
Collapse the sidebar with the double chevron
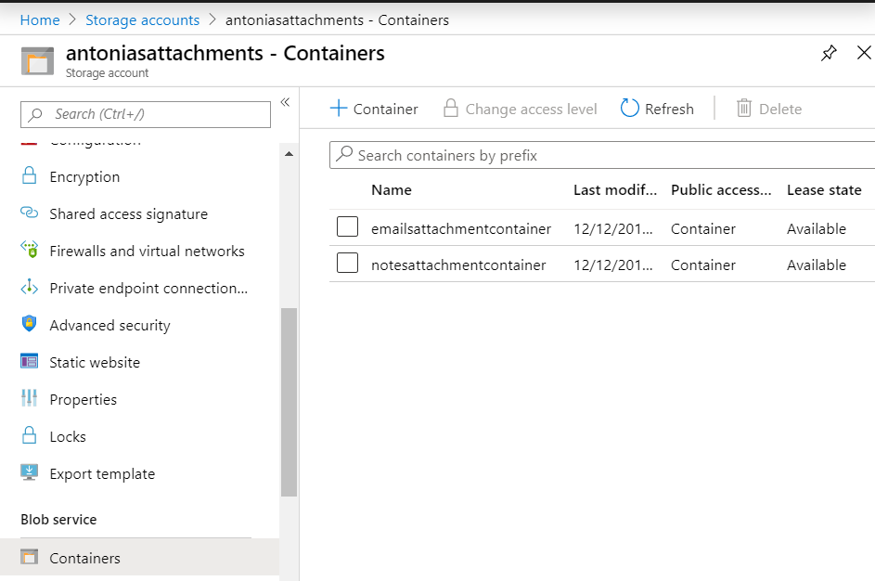285,101
